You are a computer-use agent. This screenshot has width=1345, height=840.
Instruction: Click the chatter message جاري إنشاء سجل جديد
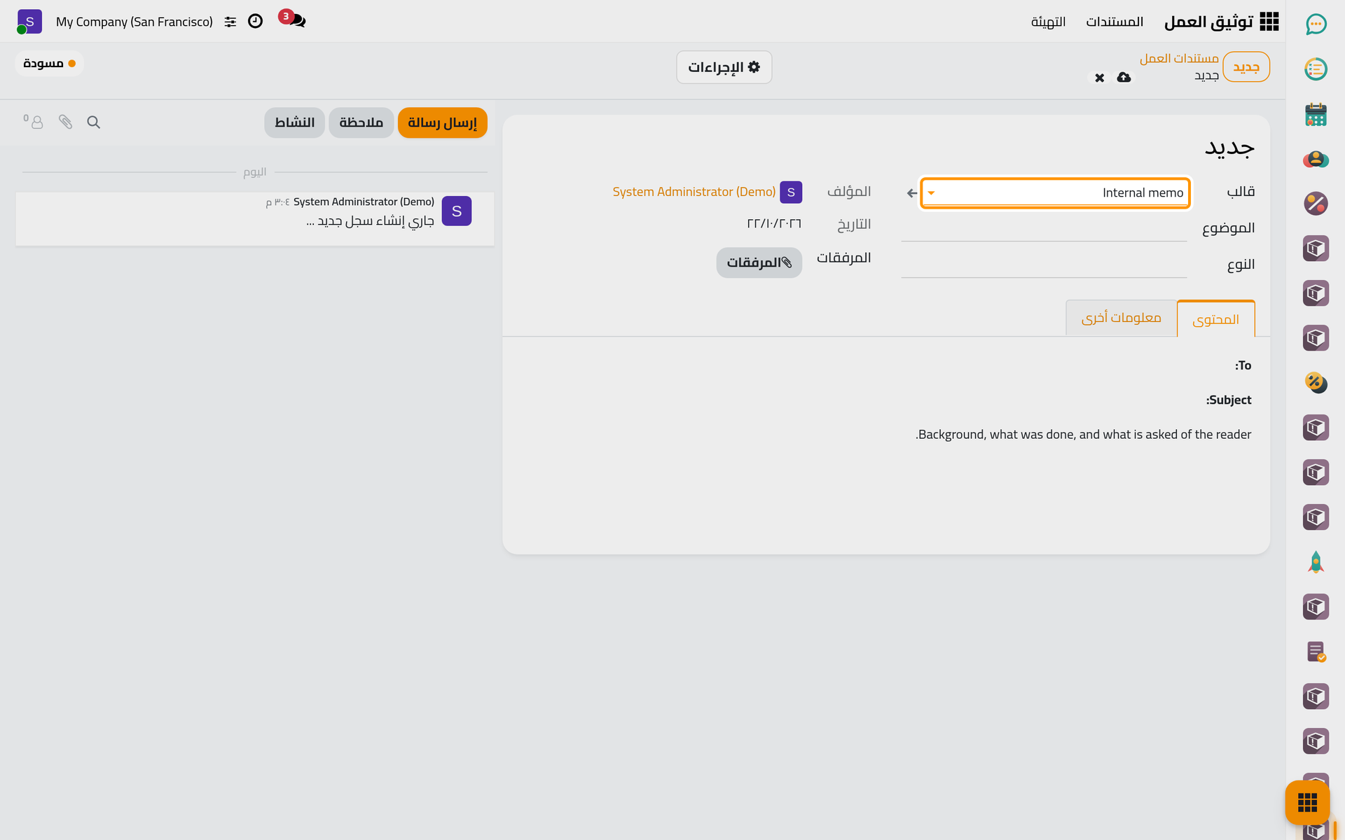(370, 221)
